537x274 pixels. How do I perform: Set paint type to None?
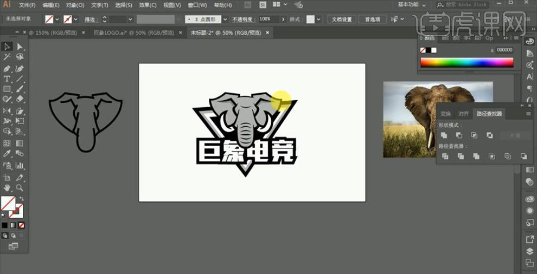click(21, 225)
